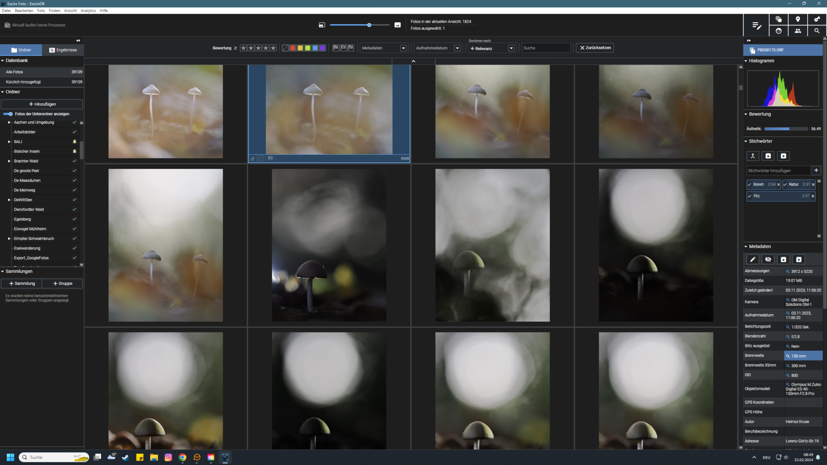Click the large-thumbnail size icon
Screen dimensions: 827x465
tap(398, 25)
